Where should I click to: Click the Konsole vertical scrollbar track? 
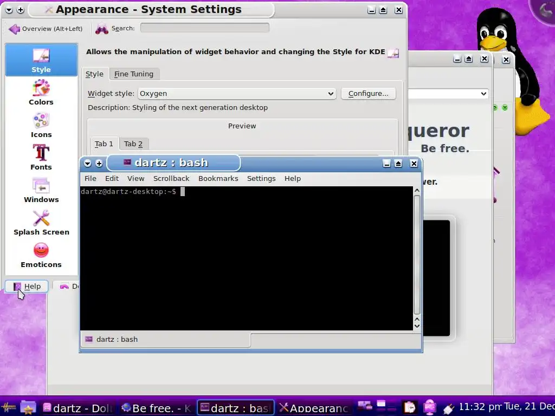[x=417, y=254]
